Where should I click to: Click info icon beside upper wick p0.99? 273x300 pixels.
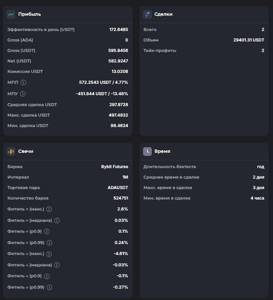[x=49, y=243]
